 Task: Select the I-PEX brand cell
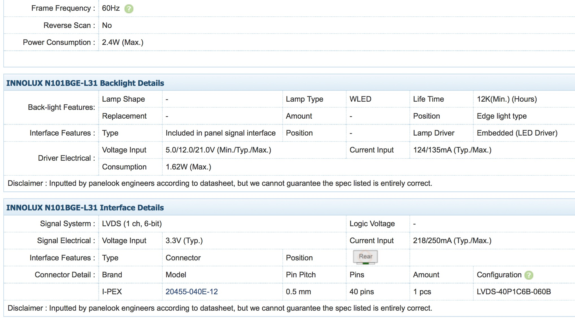click(112, 292)
